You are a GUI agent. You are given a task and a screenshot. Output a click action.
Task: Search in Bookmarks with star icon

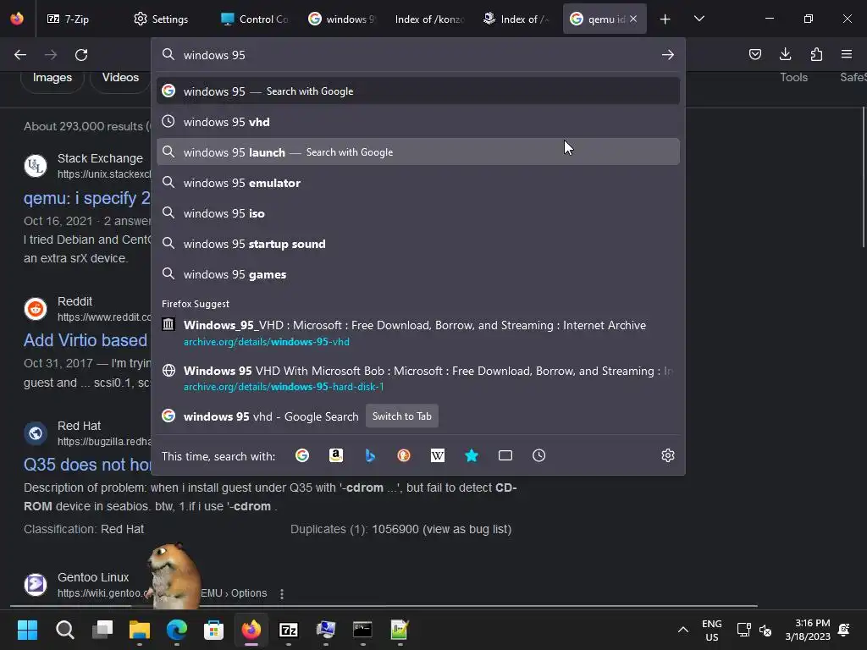(x=471, y=455)
